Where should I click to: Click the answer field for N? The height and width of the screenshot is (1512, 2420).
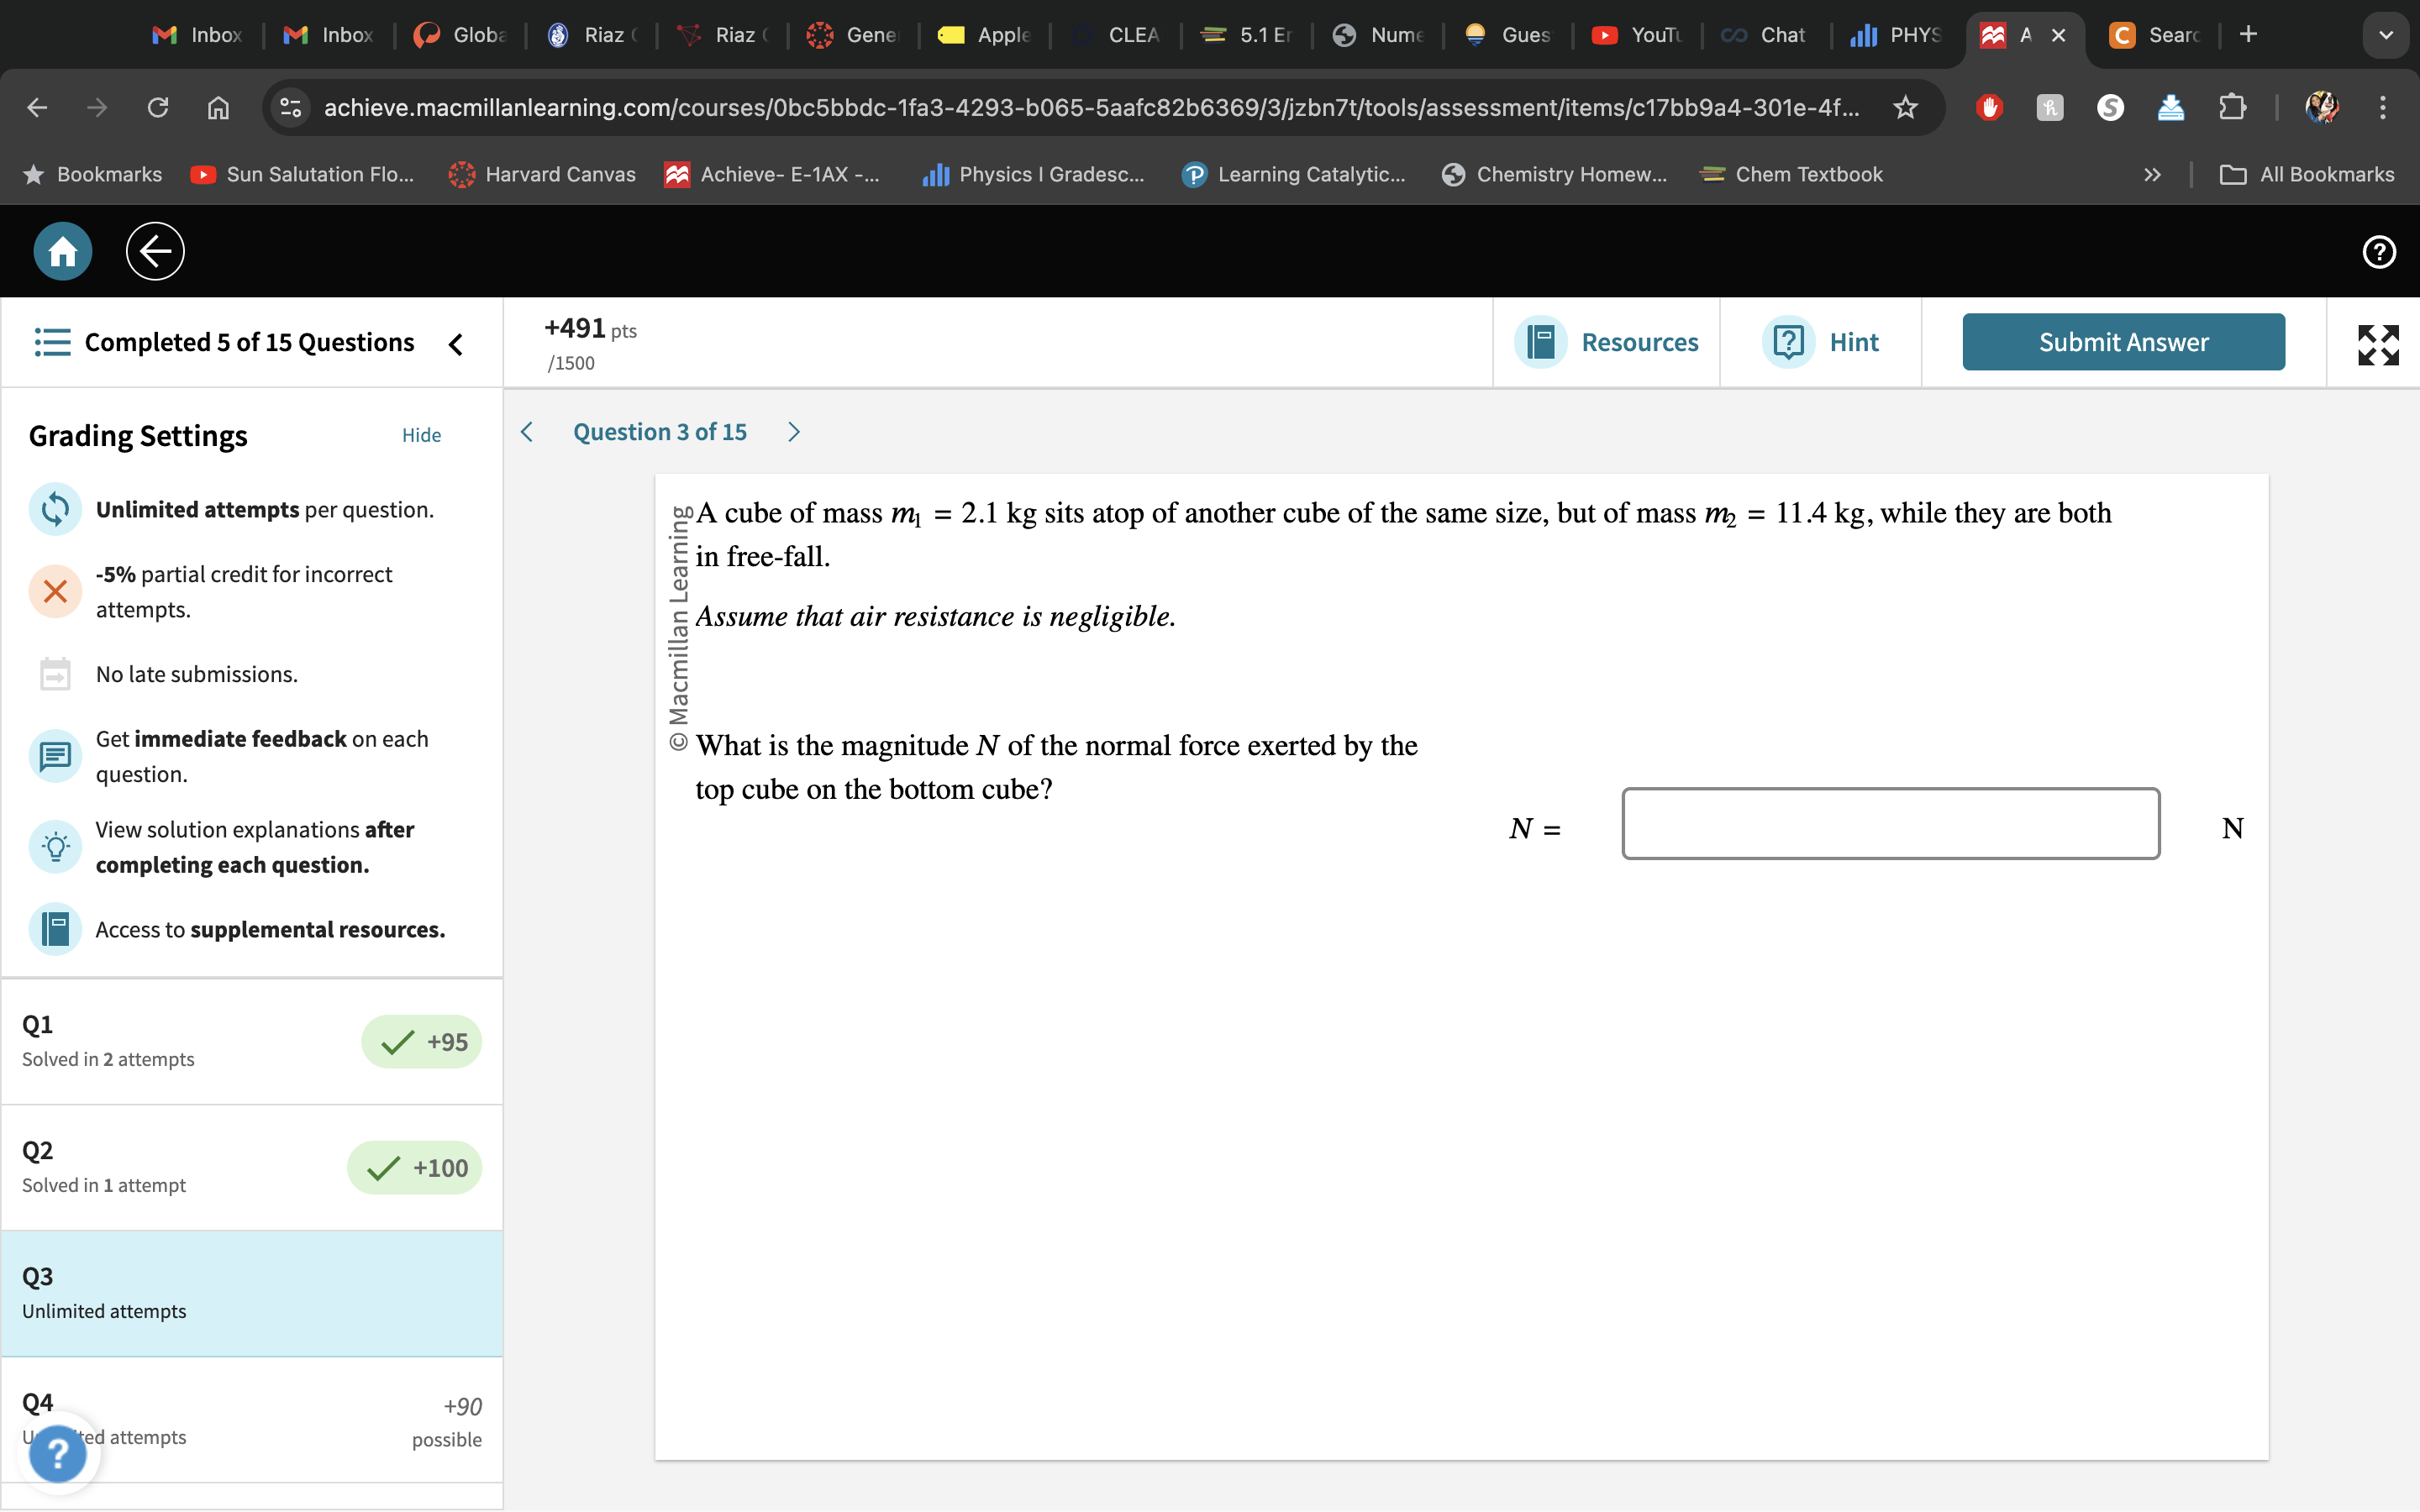click(x=1890, y=824)
